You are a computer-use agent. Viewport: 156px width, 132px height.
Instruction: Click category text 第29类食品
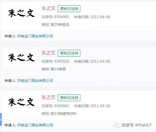tap(60, 25)
